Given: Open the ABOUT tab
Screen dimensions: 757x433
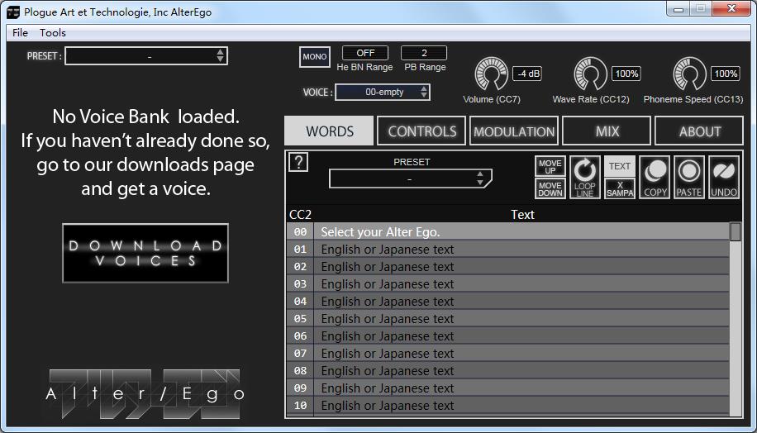Looking at the screenshot, I should 699,131.
